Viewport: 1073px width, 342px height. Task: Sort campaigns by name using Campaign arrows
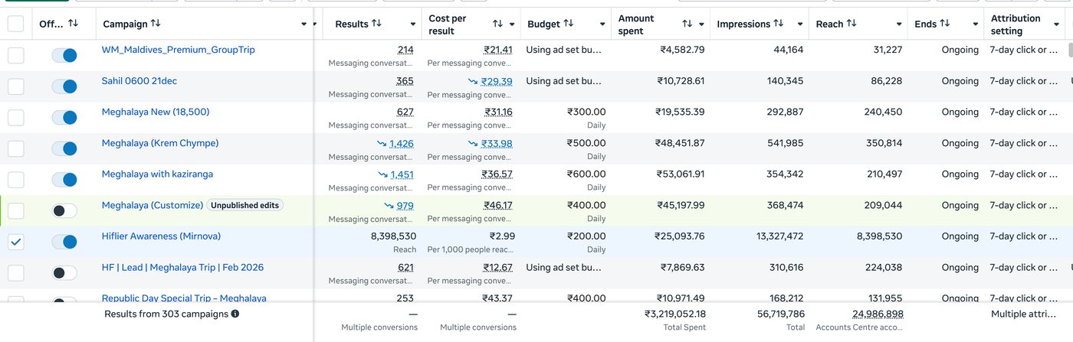coord(156,24)
